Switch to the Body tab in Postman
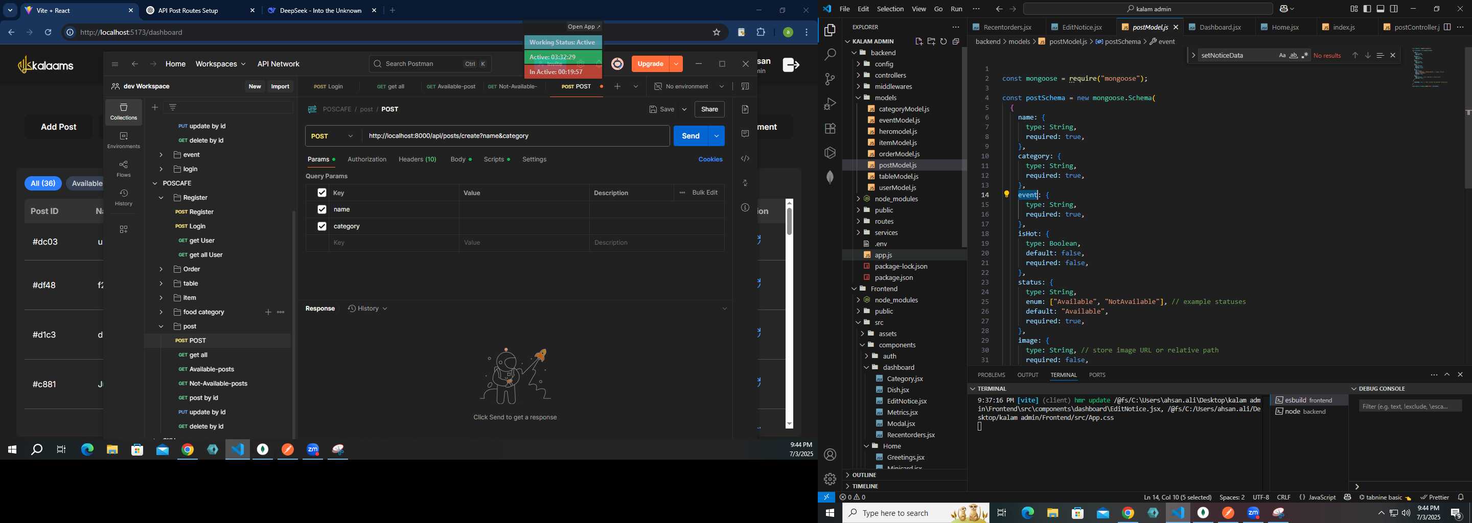The height and width of the screenshot is (523, 1472). coord(461,159)
